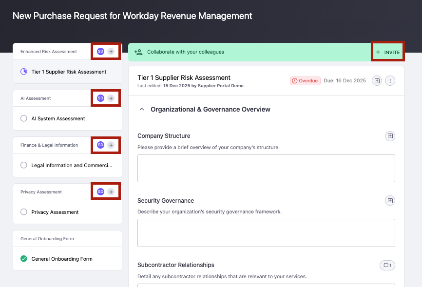
Task: Click General Onboarding Form section header
Action: [47, 239]
